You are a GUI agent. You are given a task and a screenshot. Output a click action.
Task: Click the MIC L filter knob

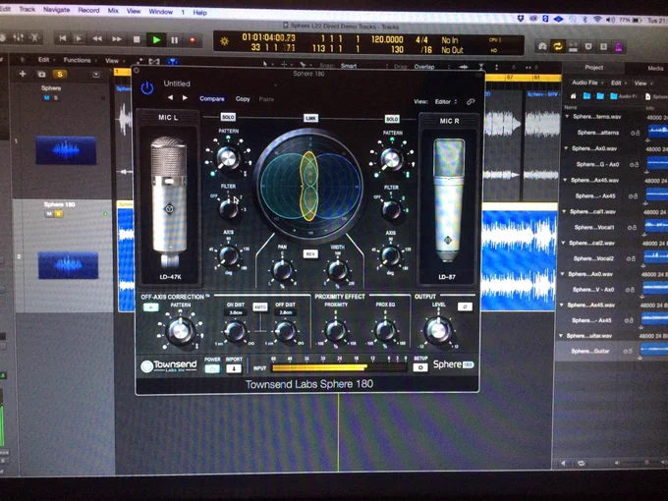pos(228,208)
